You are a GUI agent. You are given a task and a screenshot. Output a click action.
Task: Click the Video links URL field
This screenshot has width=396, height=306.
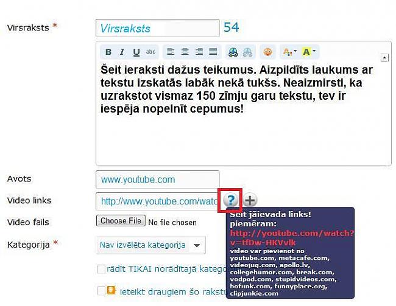[x=157, y=201]
